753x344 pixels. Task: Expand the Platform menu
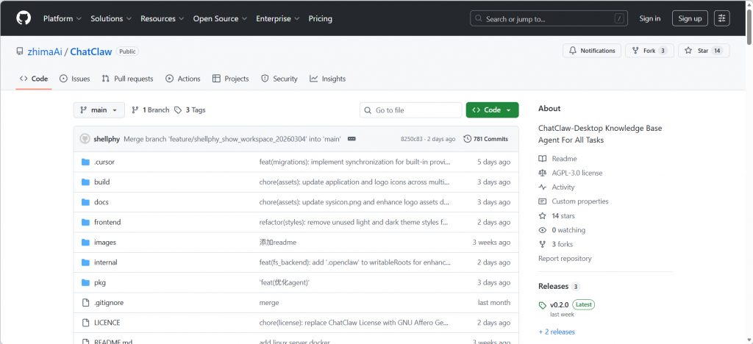pos(62,18)
